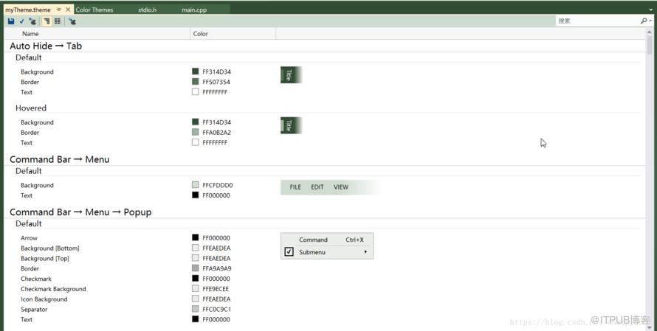657x331 pixels.
Task: Open the FFCFDDD0 Background color swatch
Action: pos(196,185)
